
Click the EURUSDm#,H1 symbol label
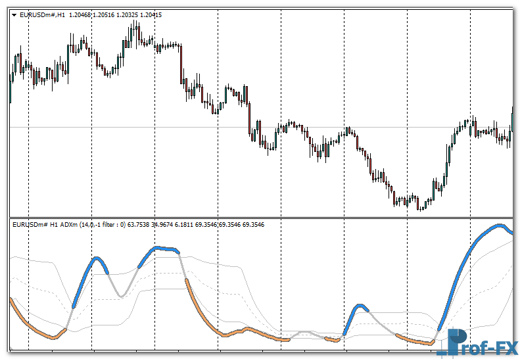(x=42, y=14)
